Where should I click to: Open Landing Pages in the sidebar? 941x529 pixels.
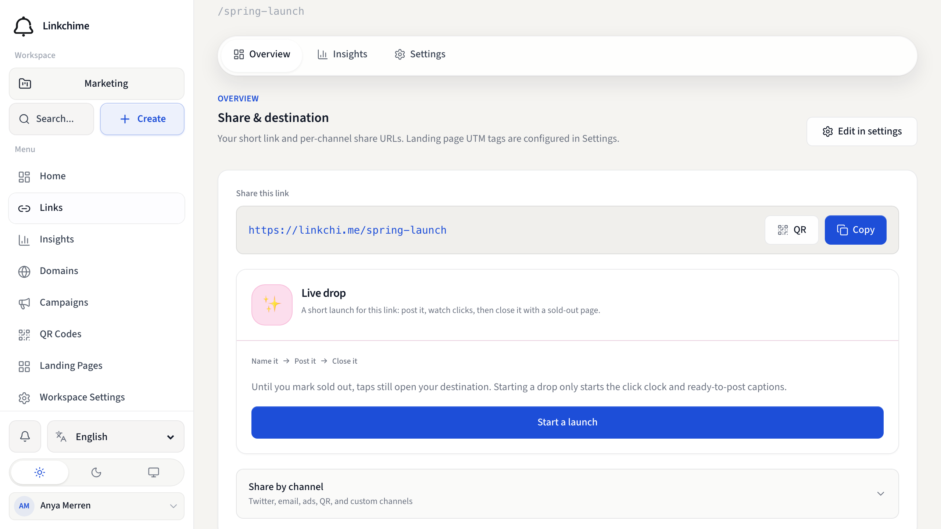(97, 366)
